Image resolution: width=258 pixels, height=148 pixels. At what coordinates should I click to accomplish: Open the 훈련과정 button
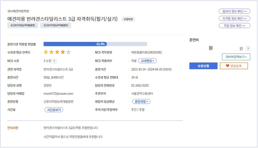click(x=141, y=102)
